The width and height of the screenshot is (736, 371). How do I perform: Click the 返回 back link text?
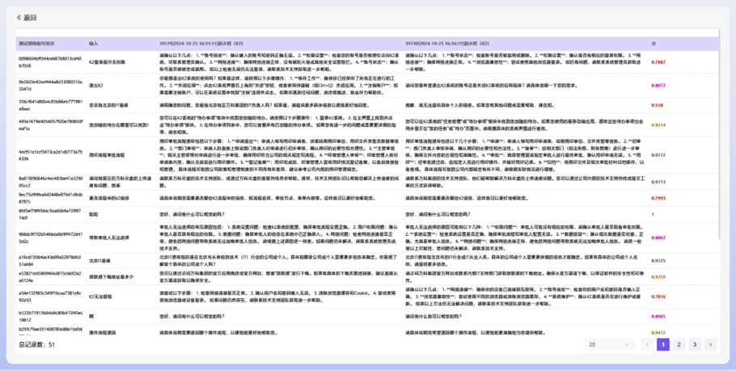coord(30,18)
